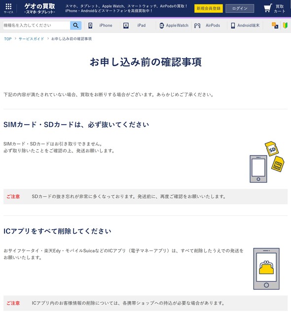Open the language translation icon
The image size is (291, 315).
point(275,26)
